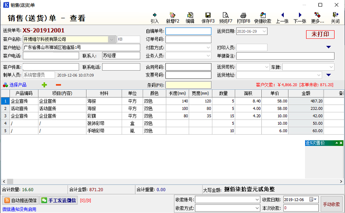Select row 5 手摇彩带 cell
Viewport: 345px width, 213px height.
(104, 131)
